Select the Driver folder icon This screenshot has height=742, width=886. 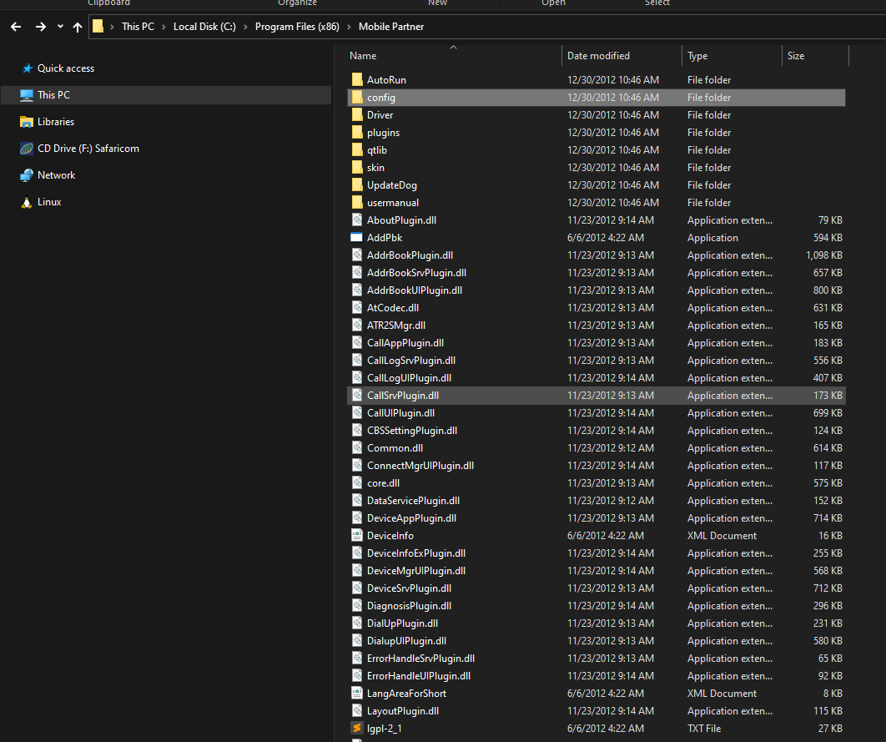click(x=357, y=114)
